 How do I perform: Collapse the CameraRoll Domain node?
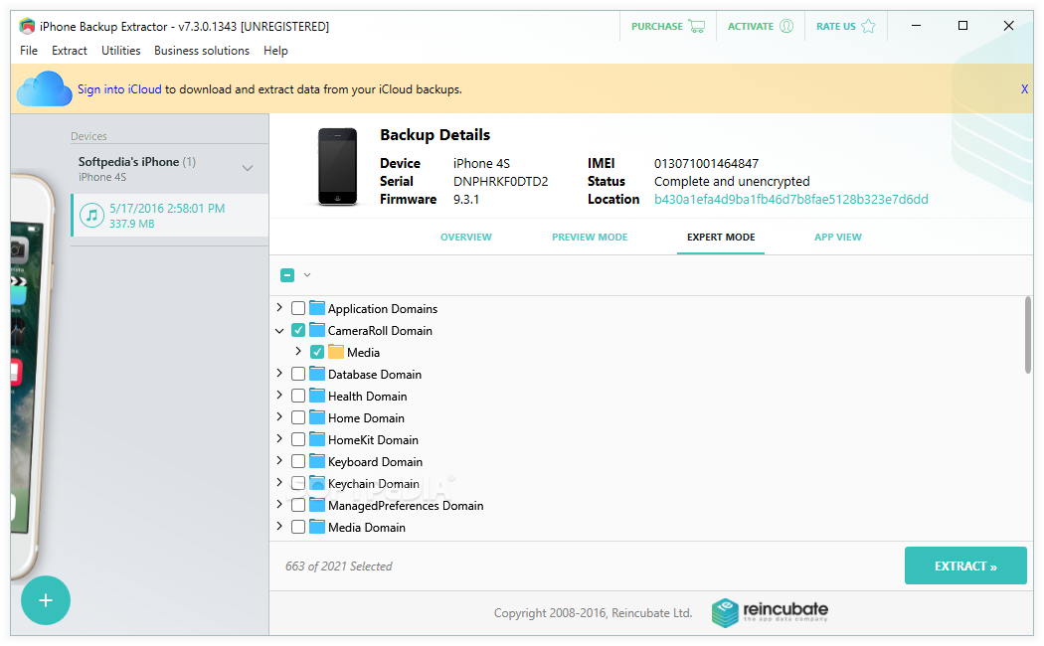pyautogui.click(x=279, y=330)
